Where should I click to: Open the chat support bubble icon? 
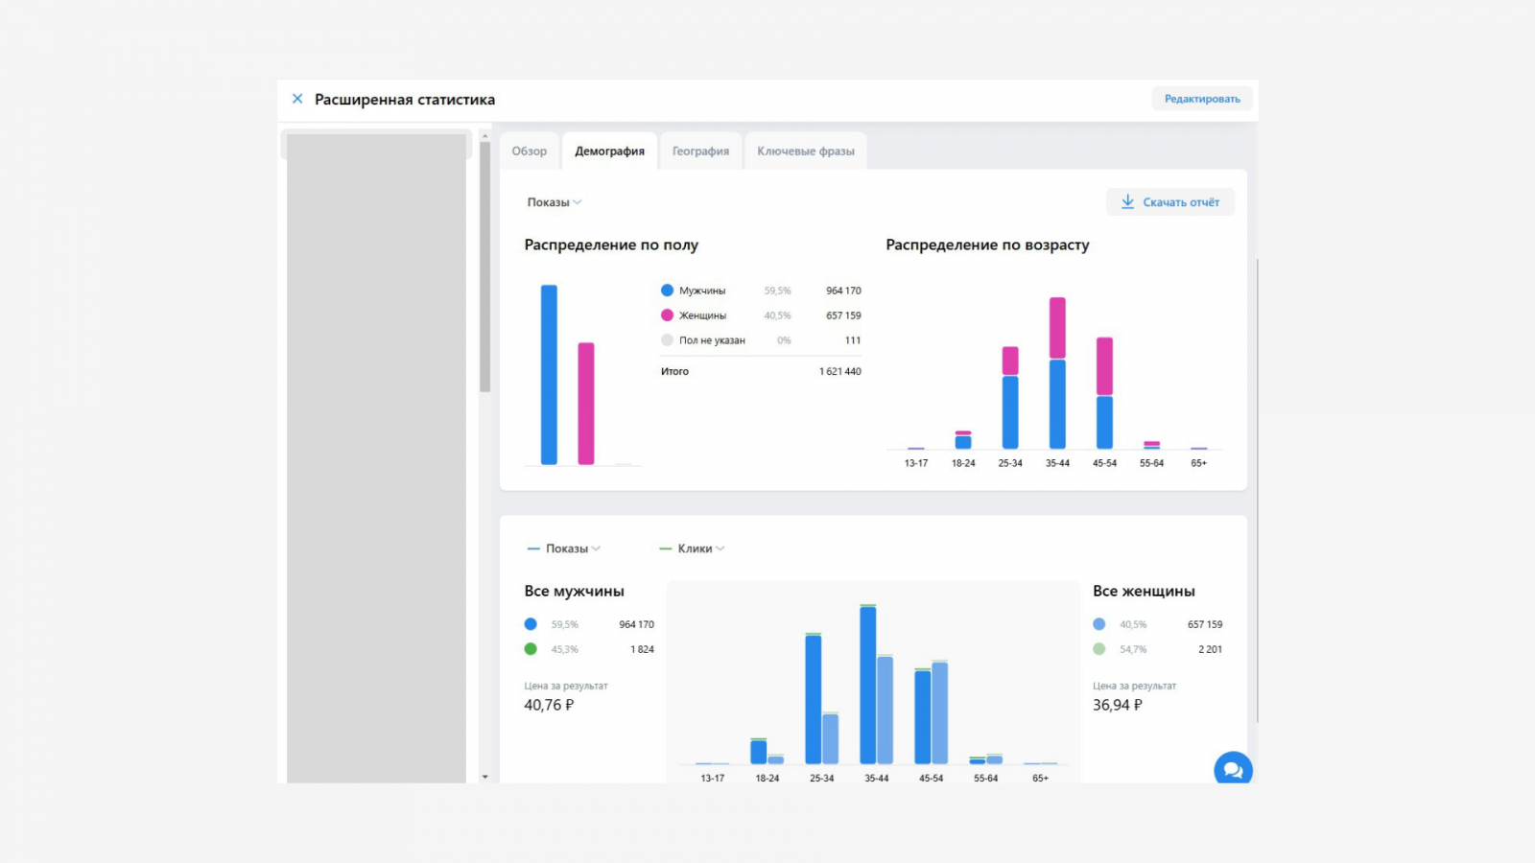point(1233,770)
